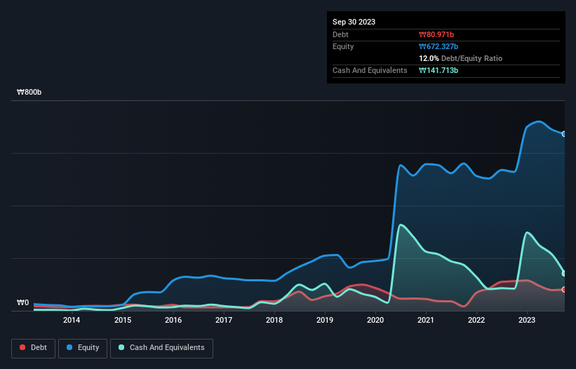Screen dimensions: 576x369
Task: Click the blue Equity endpoint marker
Action: point(564,134)
